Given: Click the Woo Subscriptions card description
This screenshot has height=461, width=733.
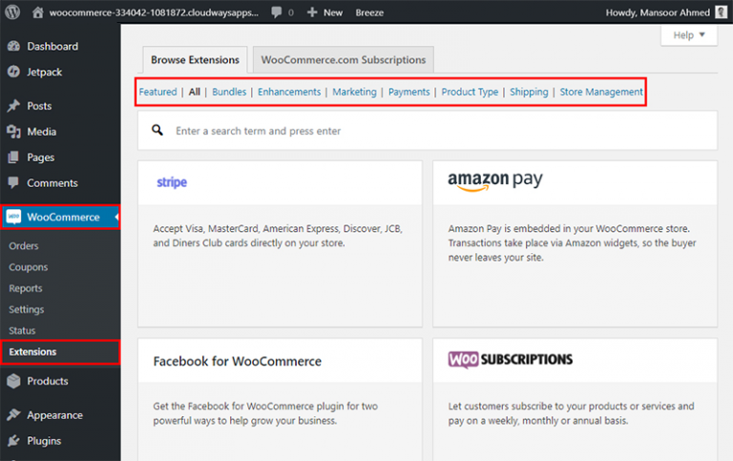Looking at the screenshot, I should pos(572,413).
